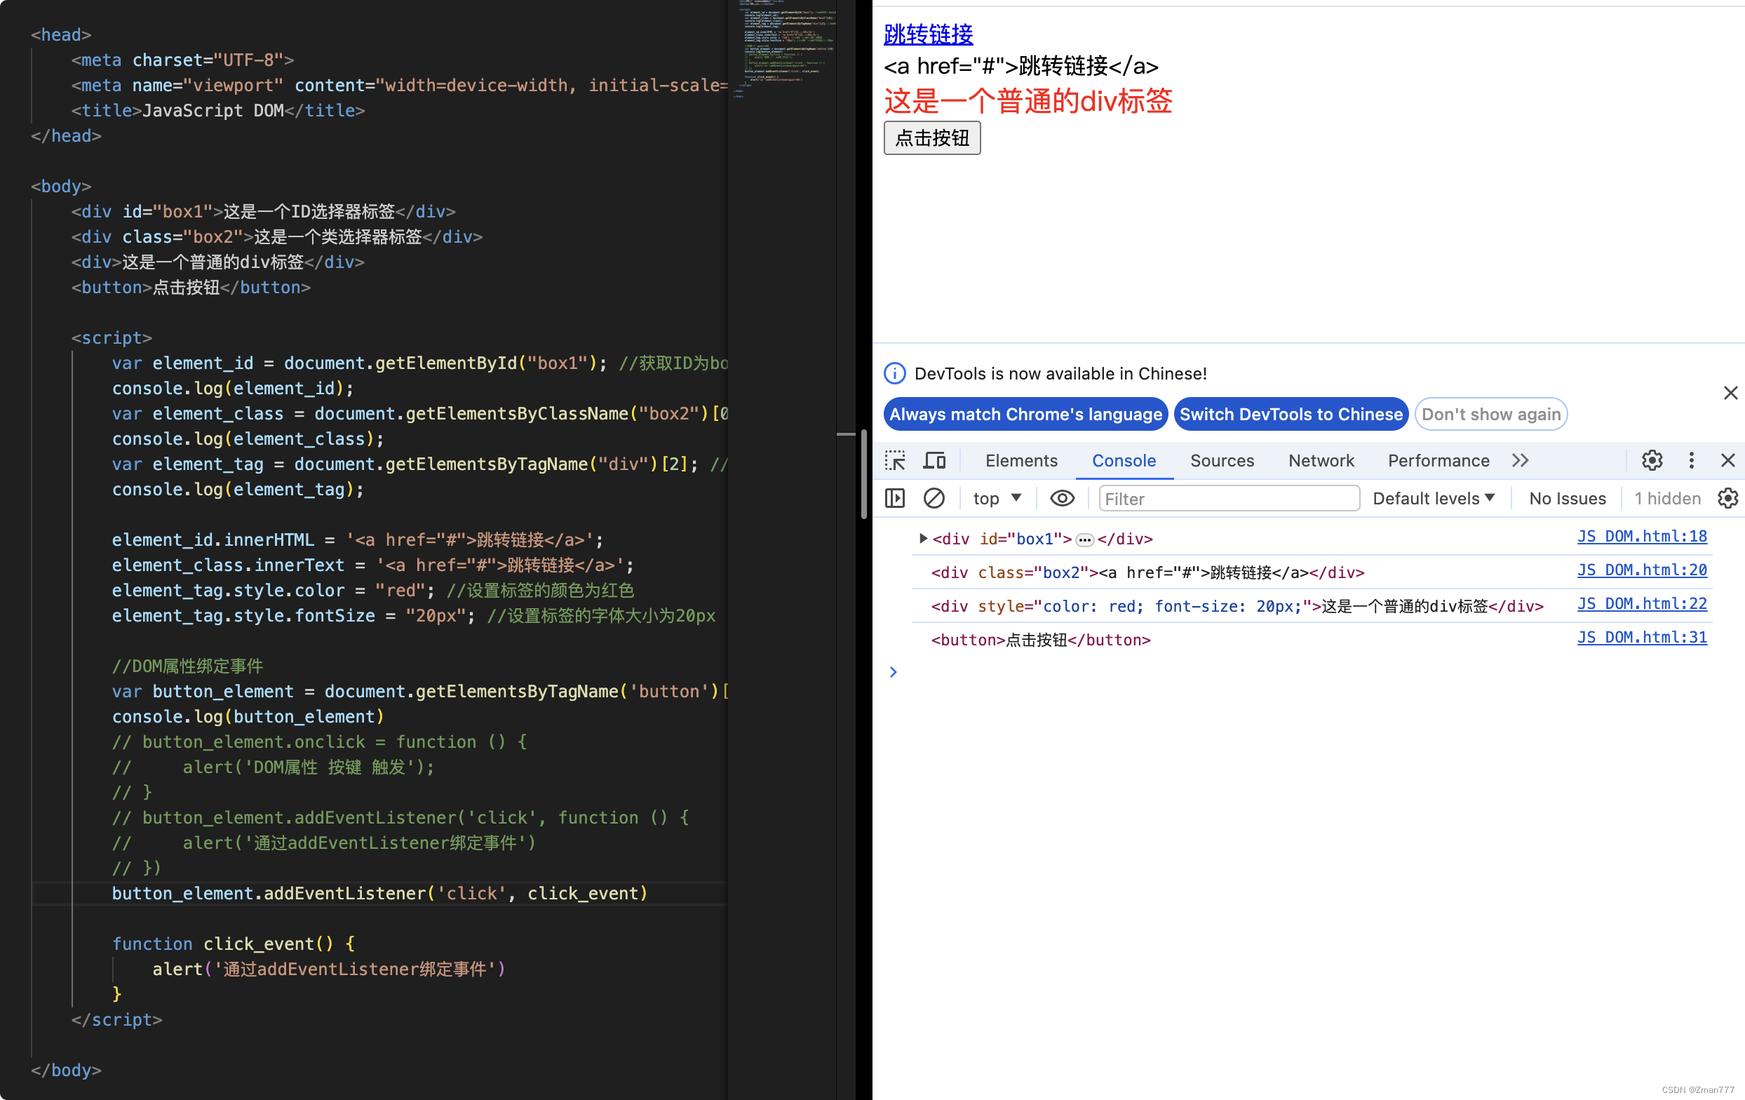This screenshot has width=1745, height=1100.
Task: Dismiss the Chinese language notification
Action: pyautogui.click(x=1731, y=392)
